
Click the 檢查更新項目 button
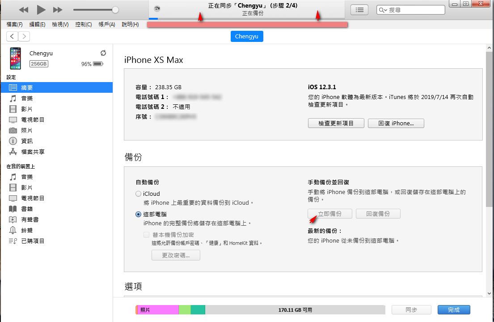(x=336, y=123)
